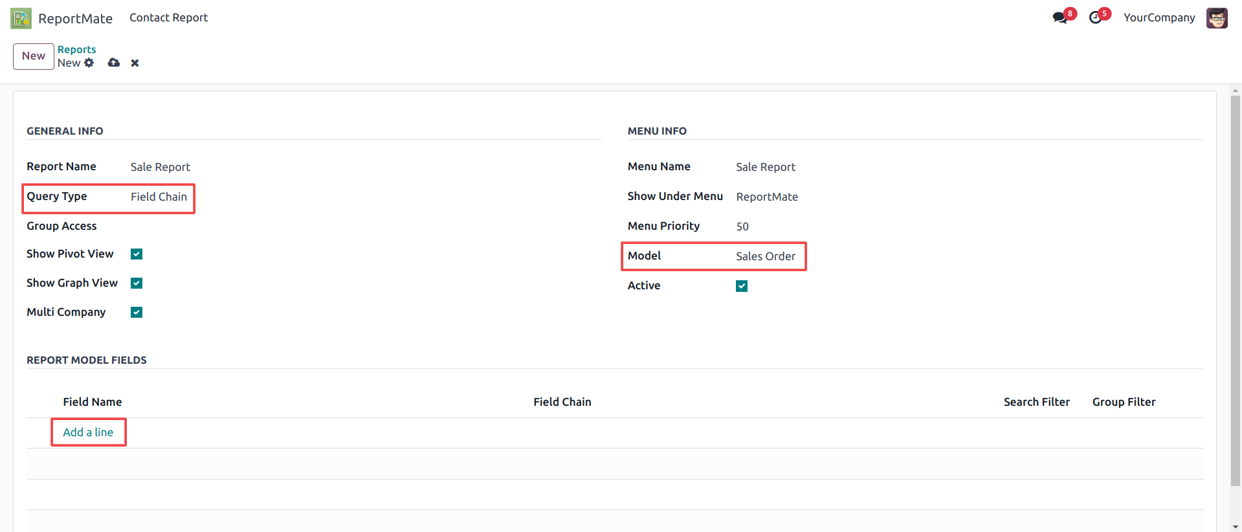Open the activities clock icon
The height and width of the screenshot is (532, 1242).
pyautogui.click(x=1095, y=17)
